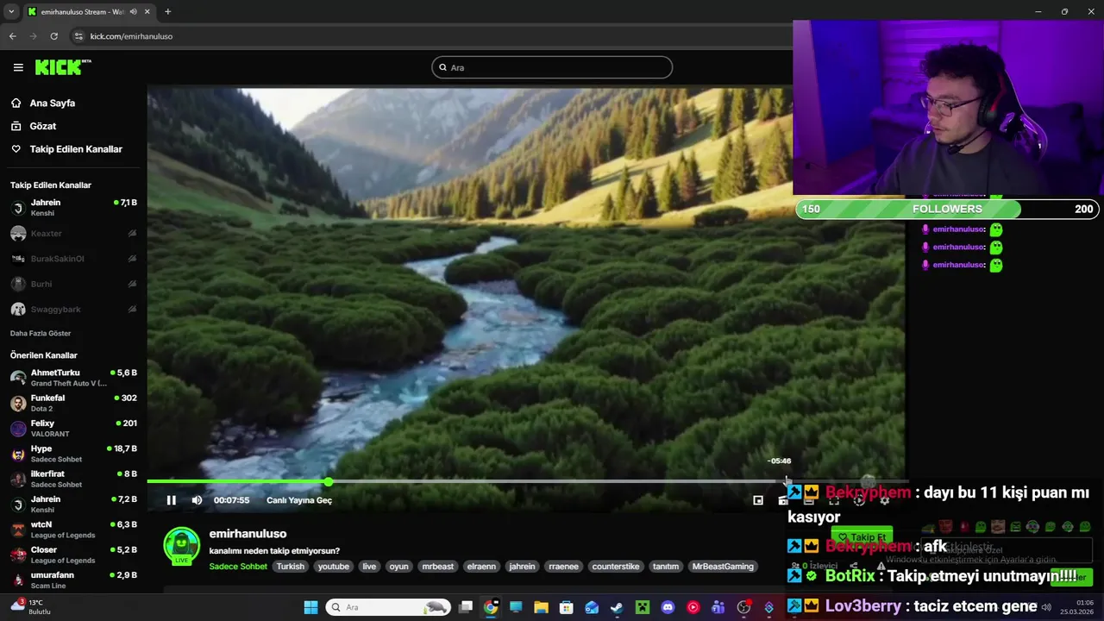Click the Ara search field on Kick
This screenshot has width=1104, height=621.
(x=552, y=67)
